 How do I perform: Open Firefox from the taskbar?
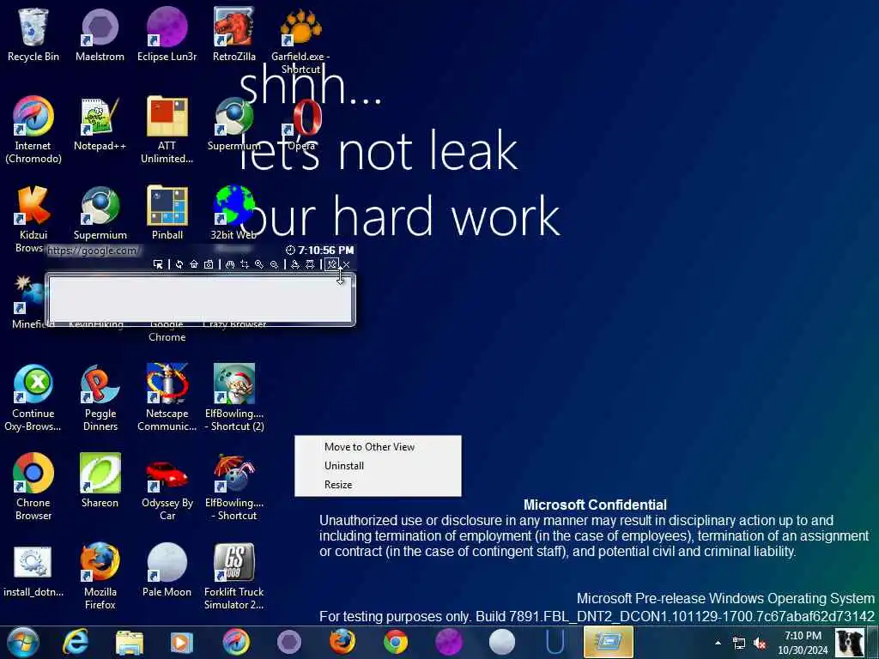pos(343,642)
